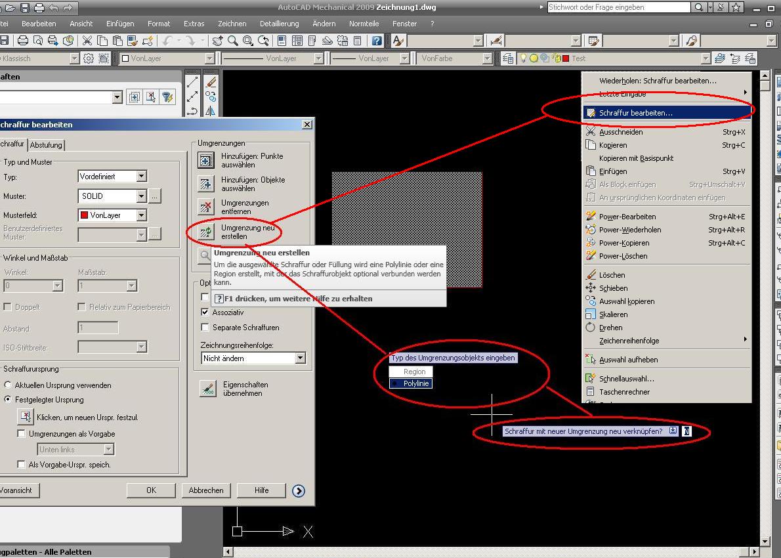The width and height of the screenshot is (781, 558).
Task: Click the text style icon with letter A
Action: [x=398, y=41]
